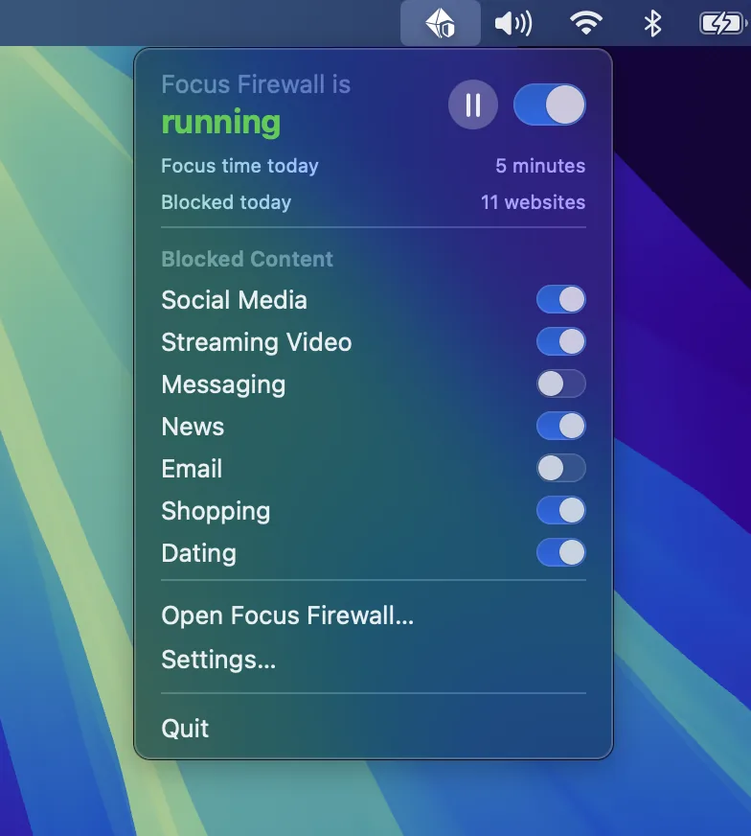The image size is (751, 836).
Task: Turn off the main Focus Firewall switch
Action: 550,104
